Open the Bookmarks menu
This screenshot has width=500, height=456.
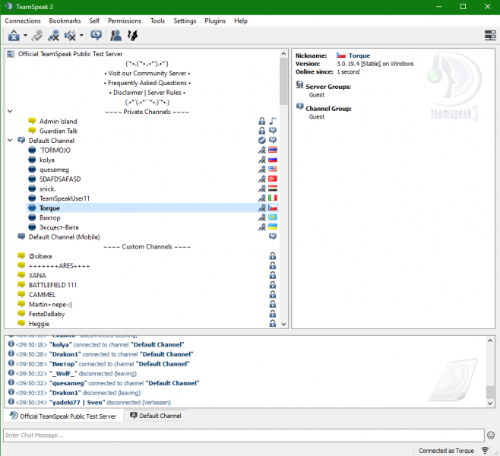point(65,21)
